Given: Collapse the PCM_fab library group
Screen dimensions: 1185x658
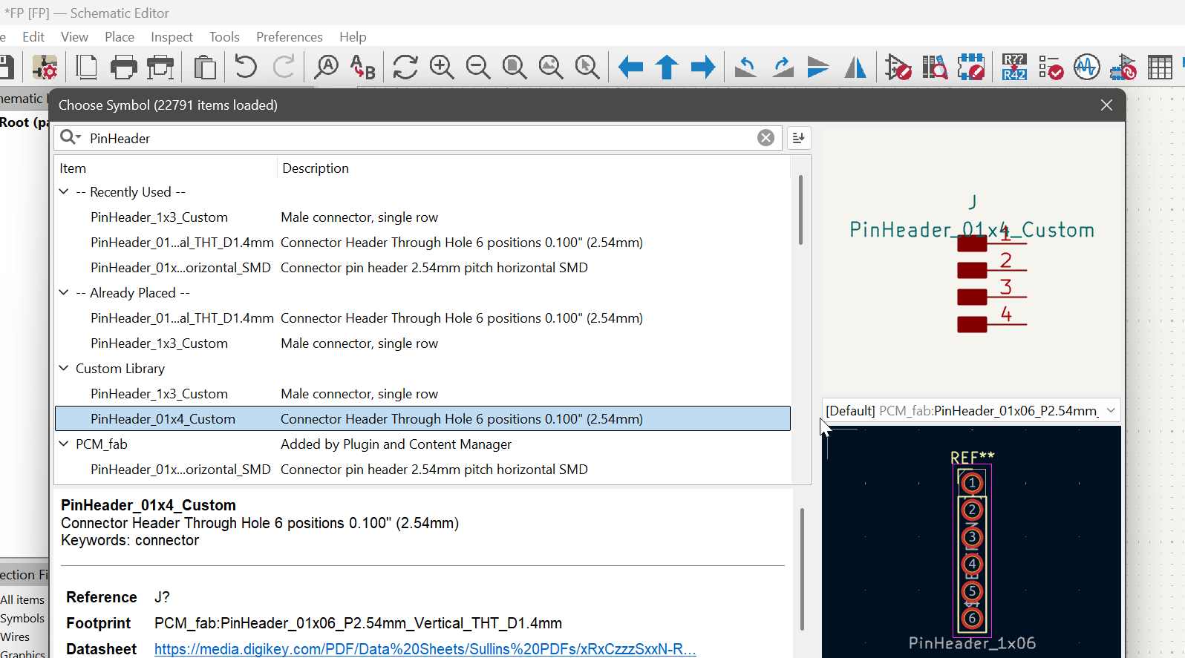Looking at the screenshot, I should pos(64,444).
